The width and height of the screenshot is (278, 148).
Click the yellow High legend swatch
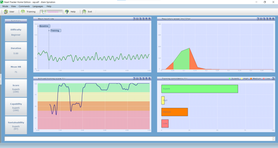242,79
